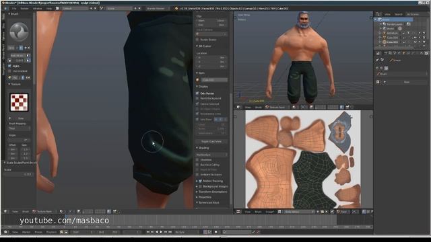Toggle the Grid Floor checkbox
Viewport: 431px width, 242px height.
[x=197, y=120]
